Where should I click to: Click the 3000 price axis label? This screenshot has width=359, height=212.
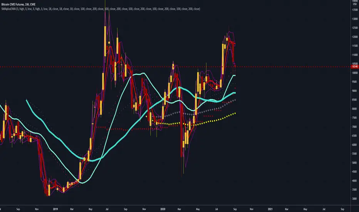click(x=355, y=199)
